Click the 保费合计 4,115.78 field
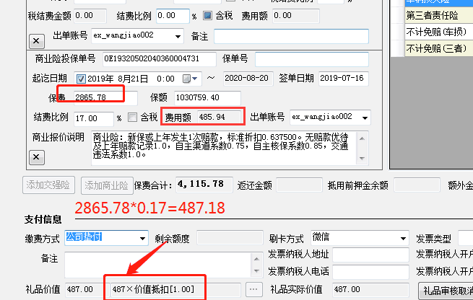Image resolution: width=473 pixels, height=300 pixels. coord(204,185)
